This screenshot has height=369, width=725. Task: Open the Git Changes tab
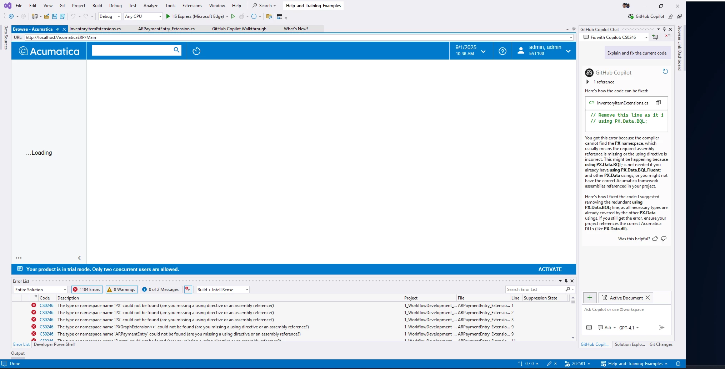[661, 344]
